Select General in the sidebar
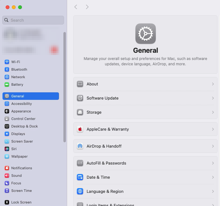This screenshot has width=220, height=206. (x=31, y=96)
